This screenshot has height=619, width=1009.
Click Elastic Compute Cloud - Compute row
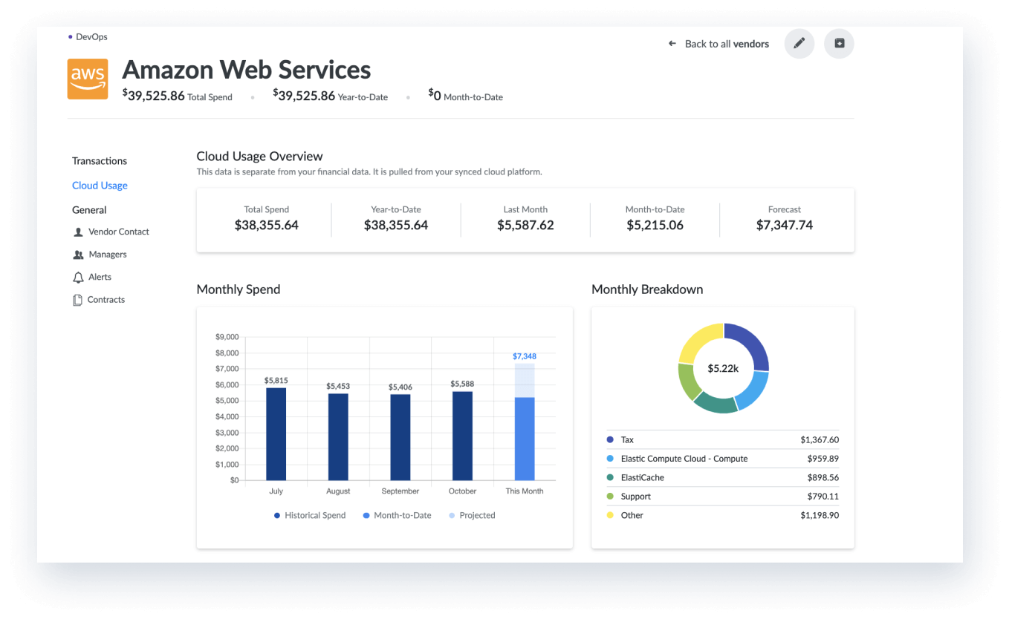[722, 459]
